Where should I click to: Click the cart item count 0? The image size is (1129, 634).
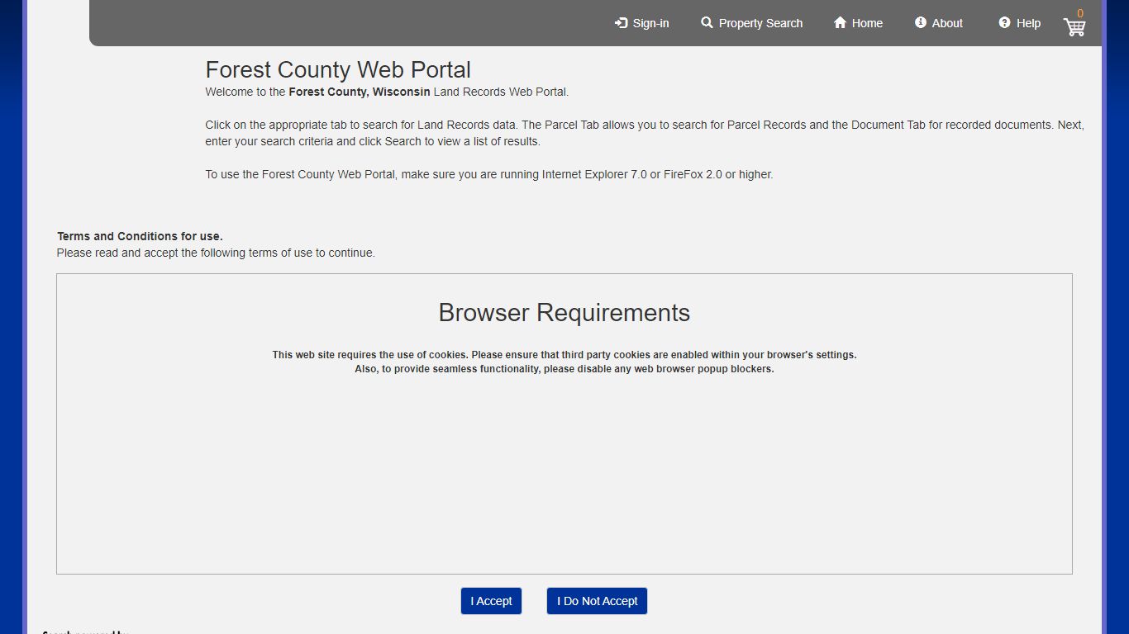coord(1080,13)
